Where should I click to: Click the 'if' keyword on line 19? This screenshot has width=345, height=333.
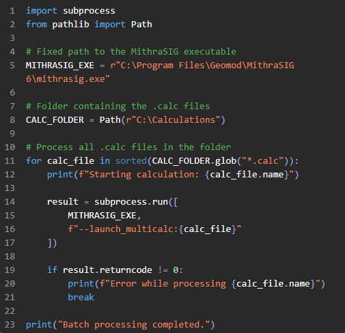(52, 270)
